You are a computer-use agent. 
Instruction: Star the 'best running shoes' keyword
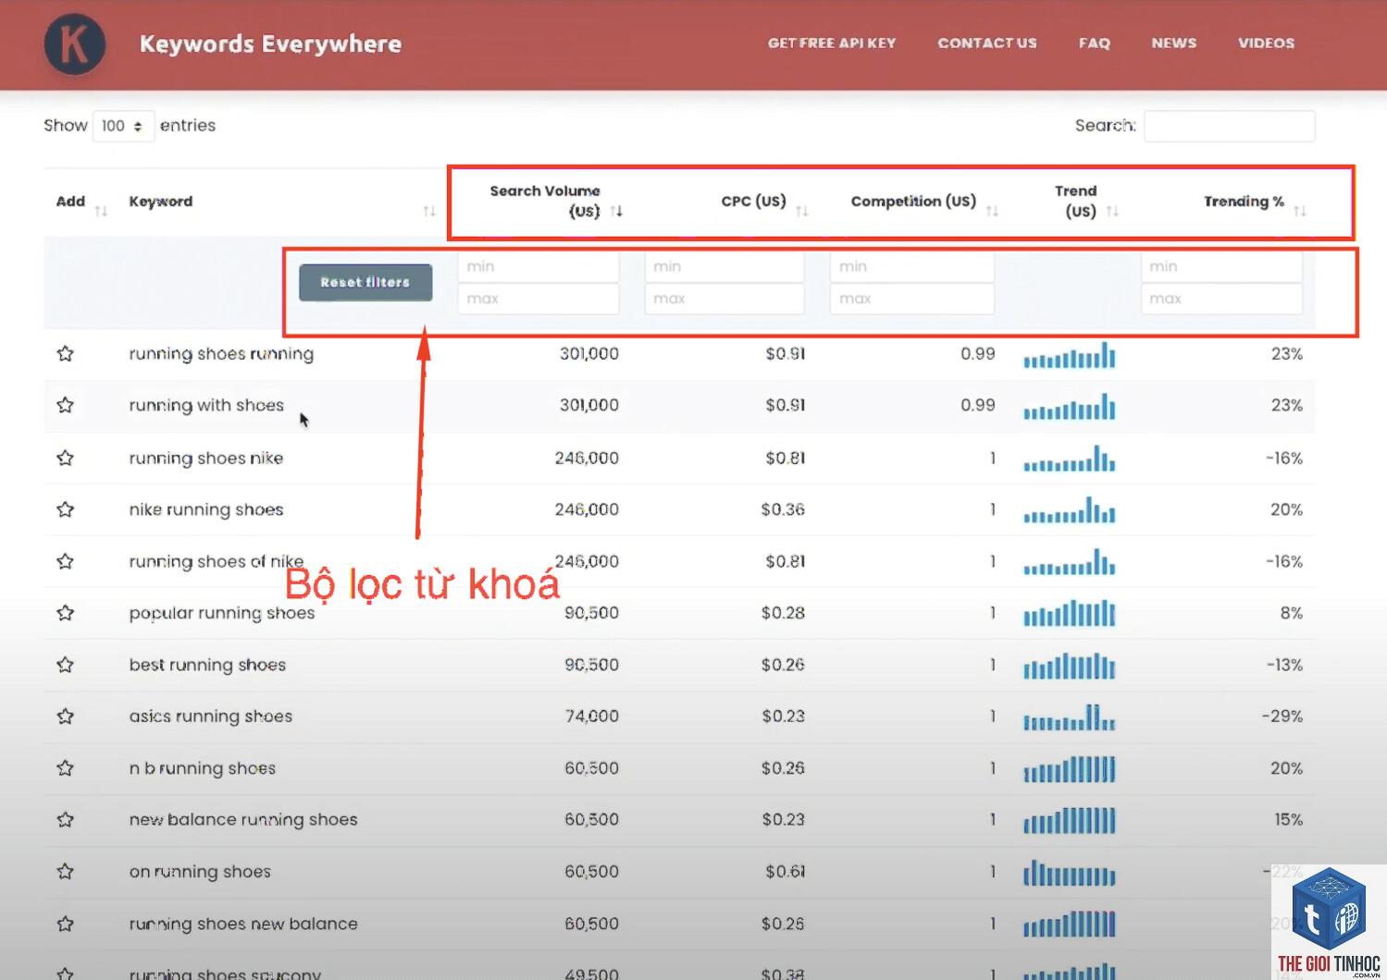tap(65, 665)
